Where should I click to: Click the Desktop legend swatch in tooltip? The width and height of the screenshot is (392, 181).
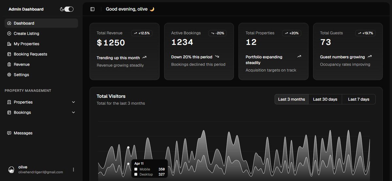(136, 174)
